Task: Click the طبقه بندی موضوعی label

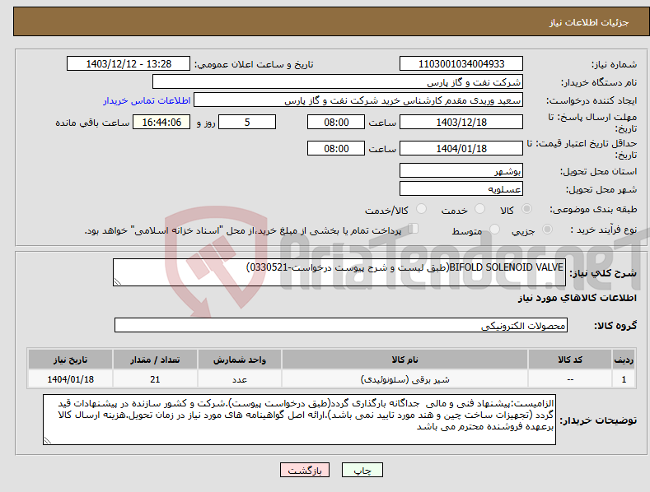Action: point(593,209)
